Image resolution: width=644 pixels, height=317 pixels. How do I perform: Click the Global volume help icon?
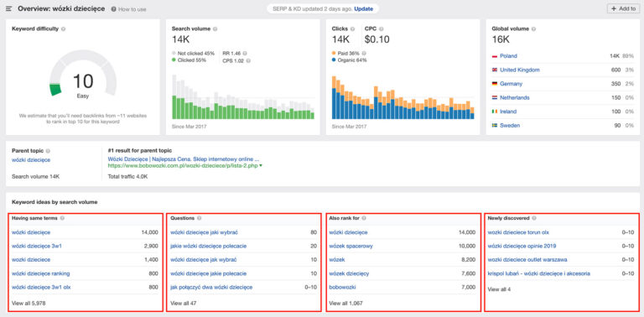tap(533, 29)
